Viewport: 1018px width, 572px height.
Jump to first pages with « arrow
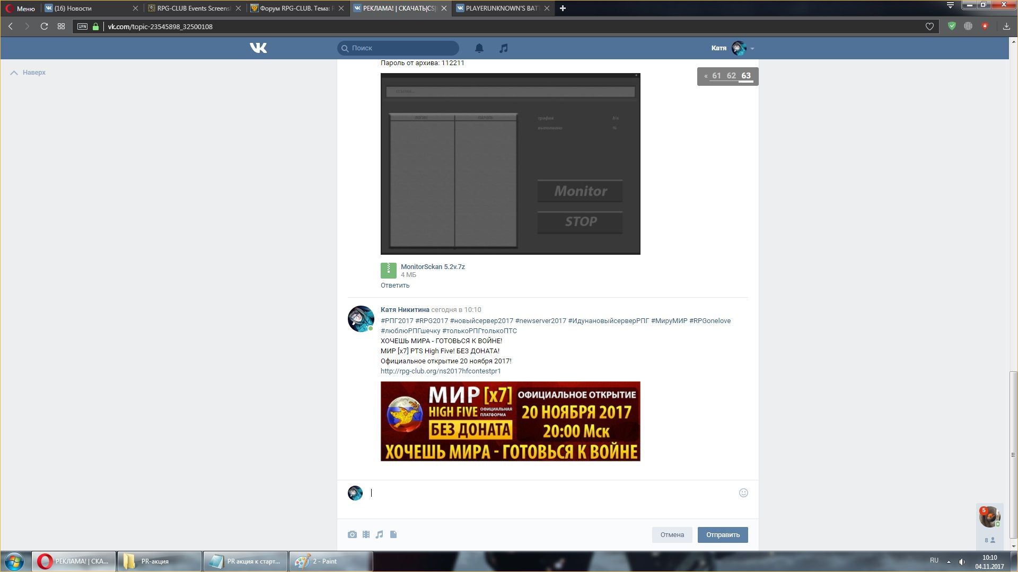click(706, 76)
